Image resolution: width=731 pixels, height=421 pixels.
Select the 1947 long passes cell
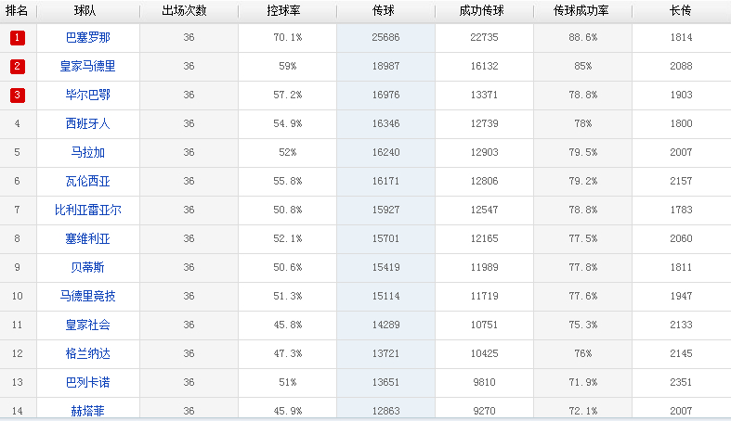click(x=681, y=297)
